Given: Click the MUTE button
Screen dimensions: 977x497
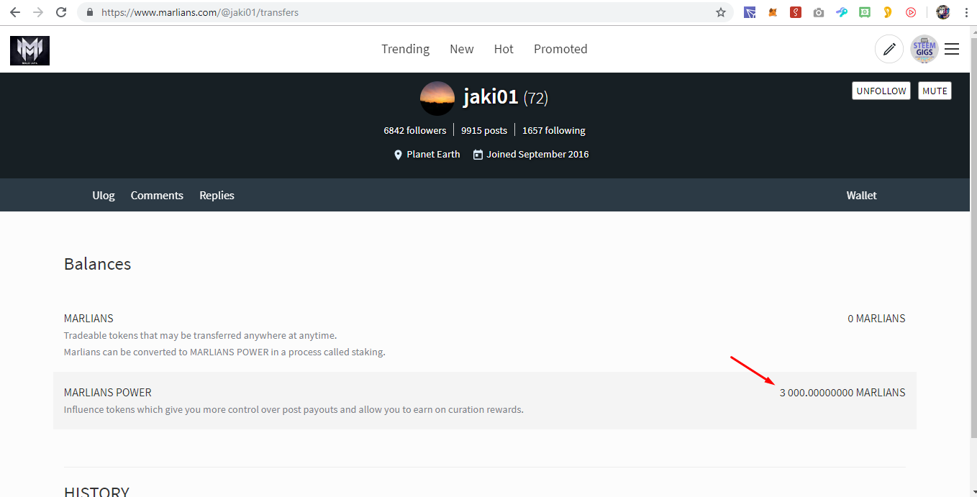Looking at the screenshot, I should point(935,91).
